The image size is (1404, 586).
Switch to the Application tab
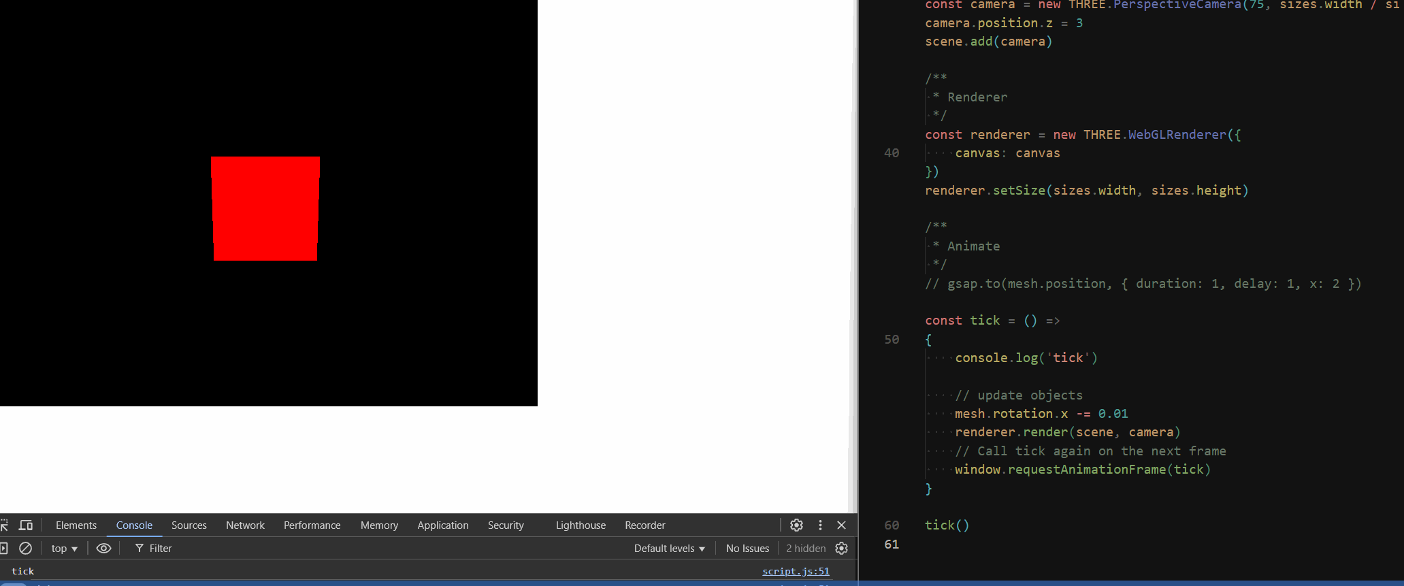coord(442,525)
